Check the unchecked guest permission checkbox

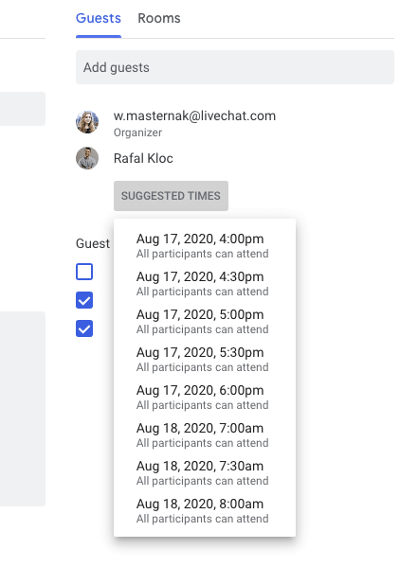84,272
